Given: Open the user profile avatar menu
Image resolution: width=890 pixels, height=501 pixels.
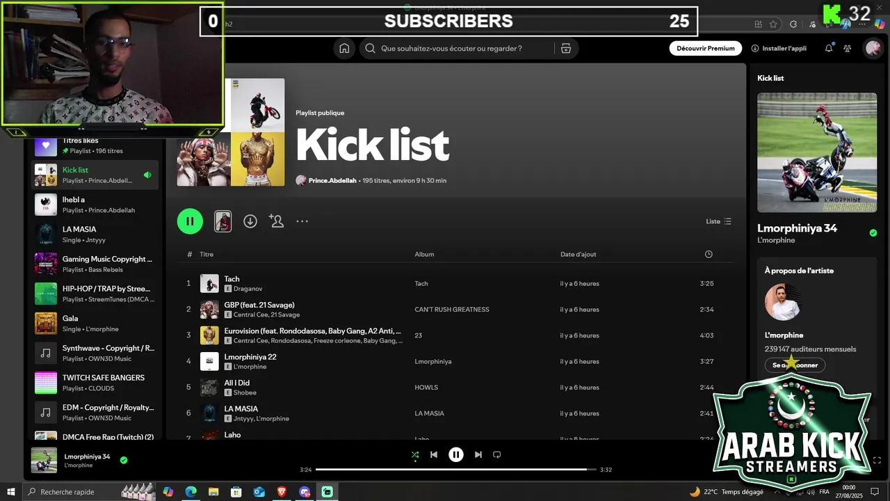Looking at the screenshot, I should [x=873, y=49].
